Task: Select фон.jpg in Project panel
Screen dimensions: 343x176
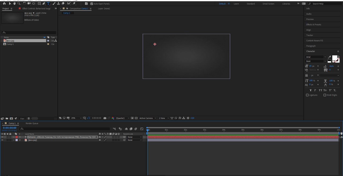Action: point(10,41)
